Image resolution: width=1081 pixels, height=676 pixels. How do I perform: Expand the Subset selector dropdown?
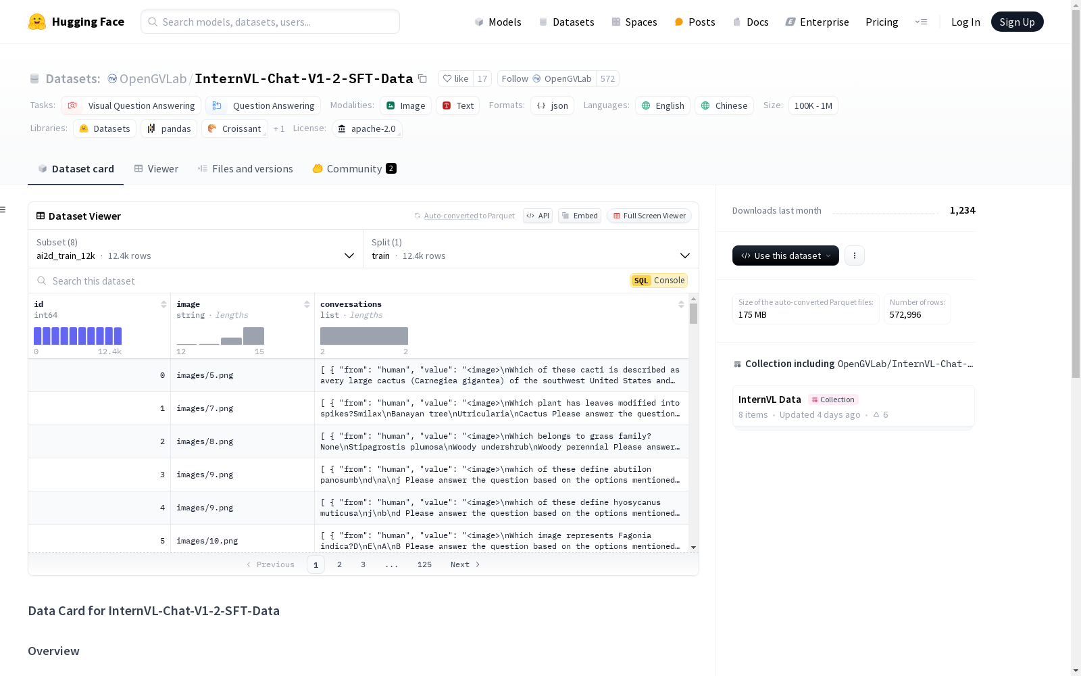(x=196, y=249)
